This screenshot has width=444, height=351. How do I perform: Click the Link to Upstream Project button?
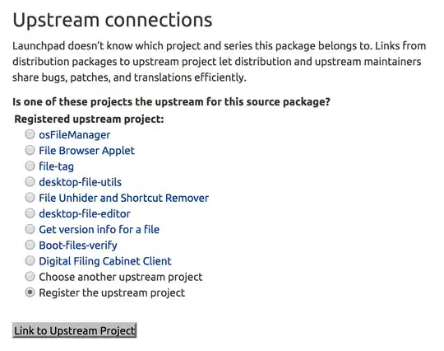point(75,330)
